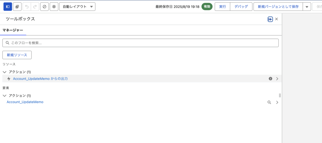This screenshot has height=143, width=322.
Task: Click info icon on Account_UpdateMemo からの出力 row
Action: point(270,79)
